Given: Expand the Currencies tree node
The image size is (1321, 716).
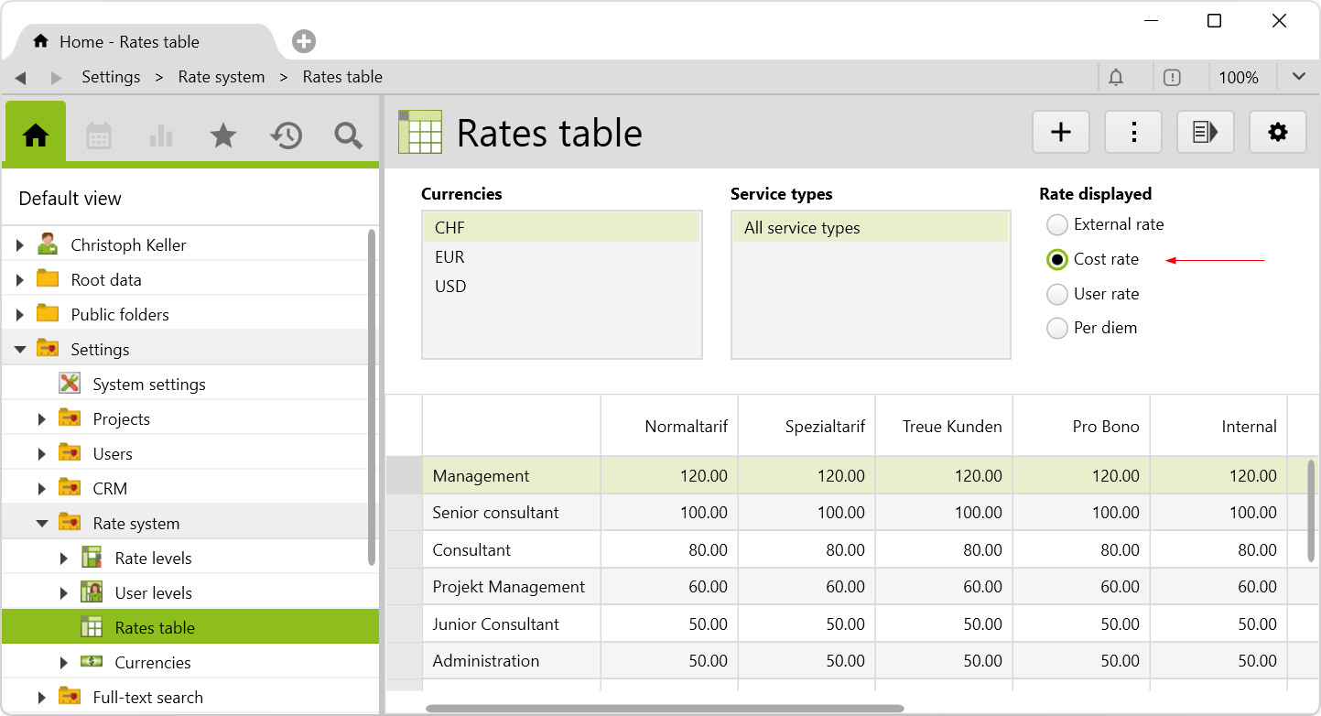Looking at the screenshot, I should pos(64,663).
